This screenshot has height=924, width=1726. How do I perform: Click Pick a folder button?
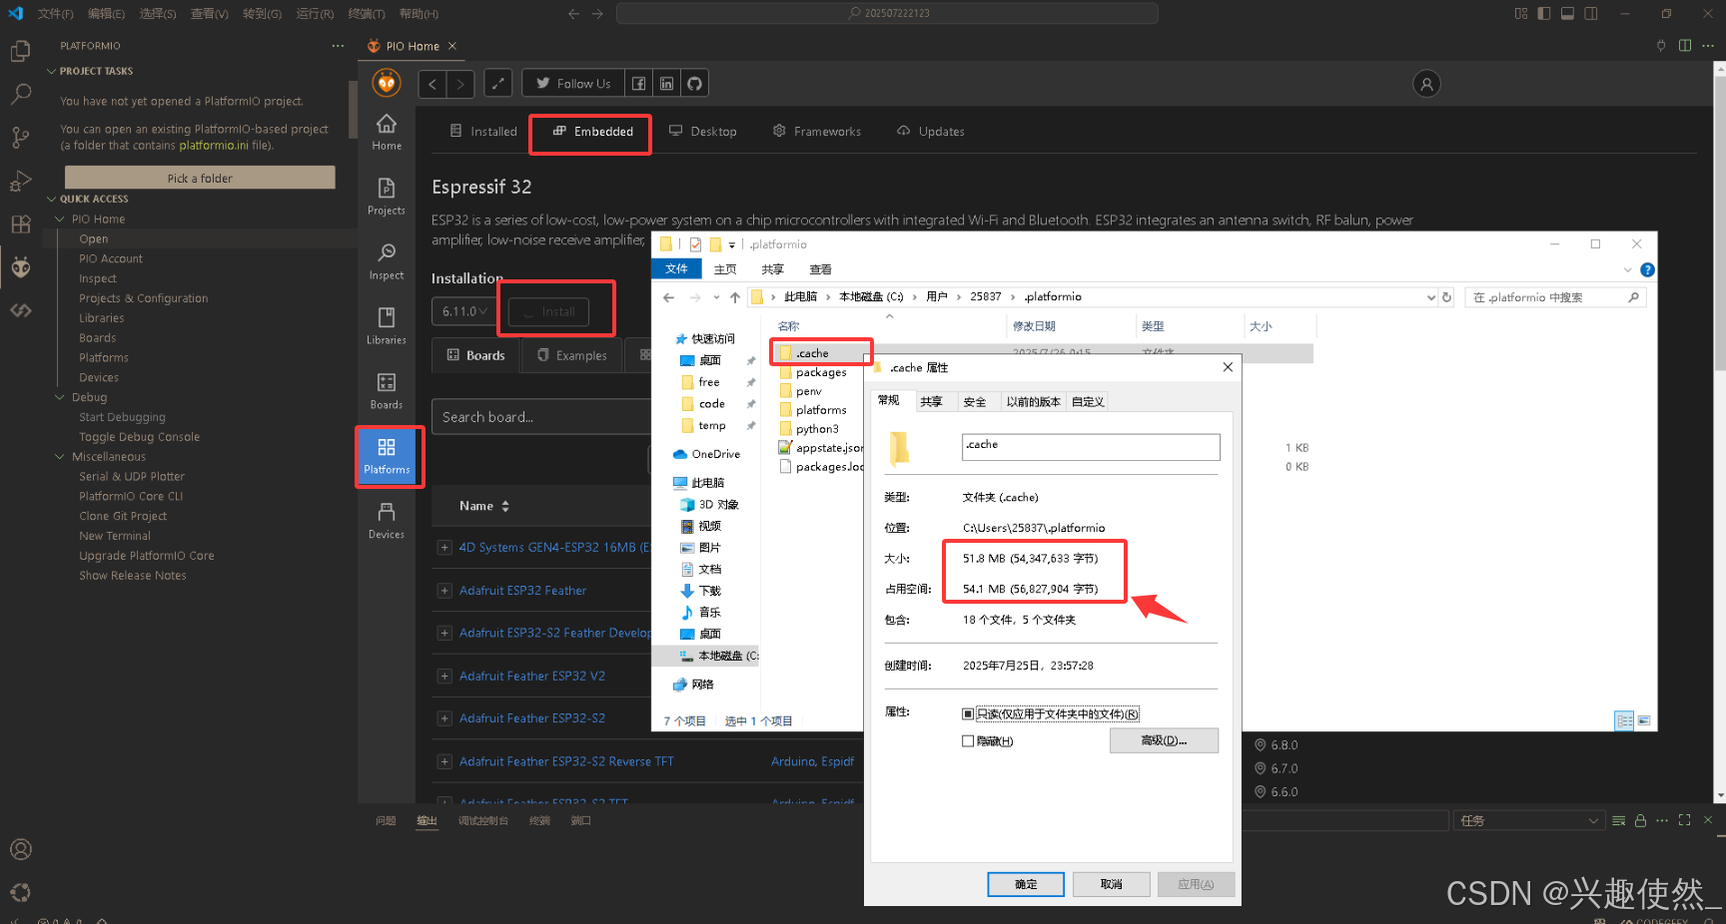tap(200, 178)
